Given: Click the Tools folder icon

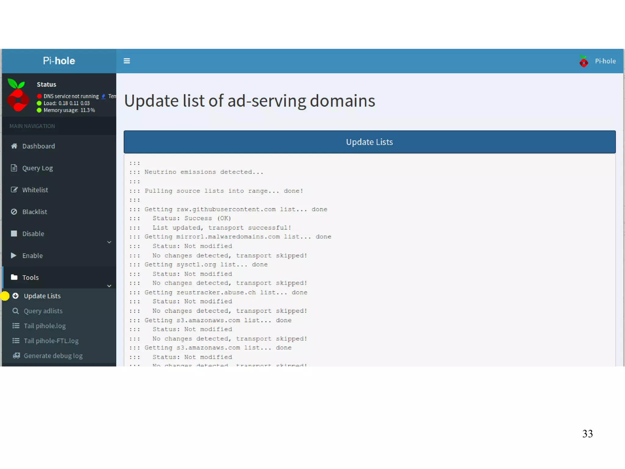Looking at the screenshot, I should point(14,277).
